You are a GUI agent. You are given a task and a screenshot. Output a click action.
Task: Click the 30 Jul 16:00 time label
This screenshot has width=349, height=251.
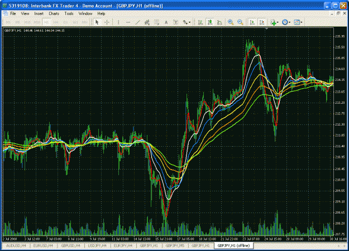click(x=338, y=239)
